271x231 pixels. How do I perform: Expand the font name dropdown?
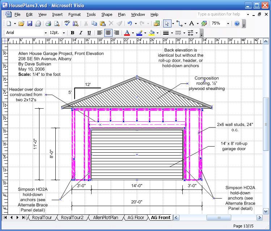coord(46,33)
